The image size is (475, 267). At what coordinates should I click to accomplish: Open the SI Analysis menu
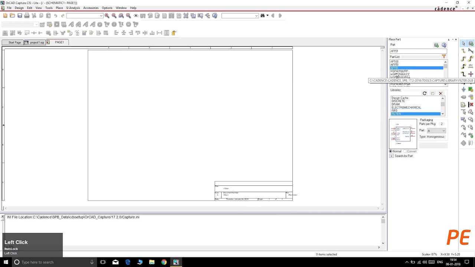coord(73,8)
